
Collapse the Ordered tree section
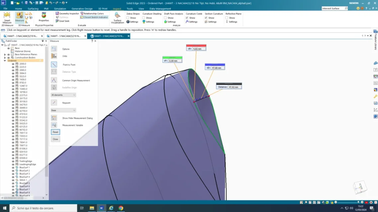5,61
